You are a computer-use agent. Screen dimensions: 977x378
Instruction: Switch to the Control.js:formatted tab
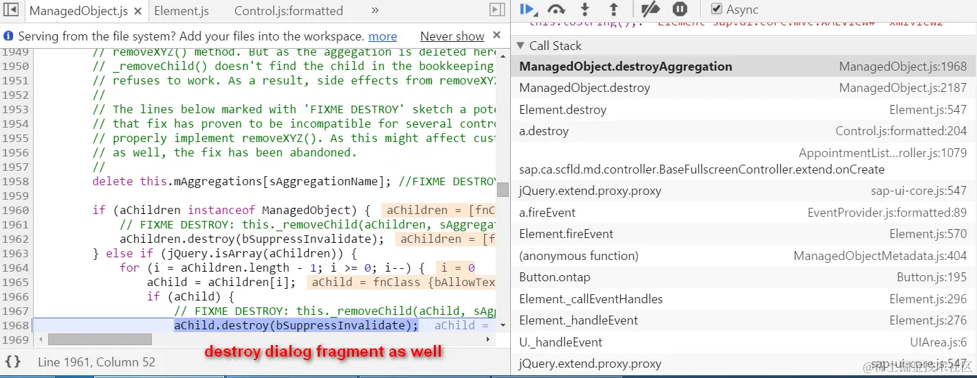pos(289,11)
